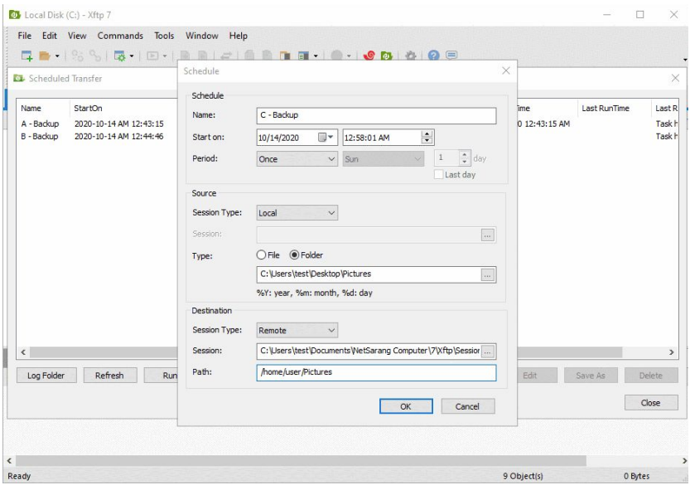Select the B - Backup scheduled task row
The image size is (690, 485).
click(x=93, y=137)
